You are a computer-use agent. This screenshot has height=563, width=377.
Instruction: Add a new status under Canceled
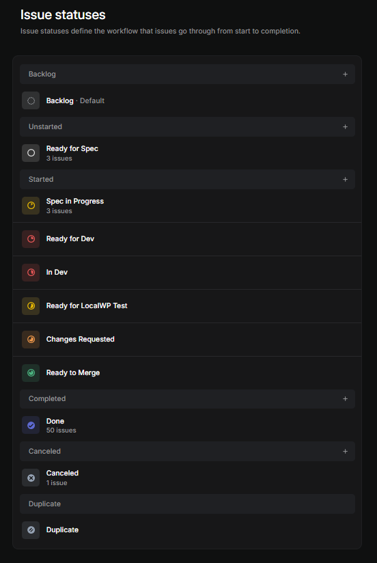coord(345,452)
